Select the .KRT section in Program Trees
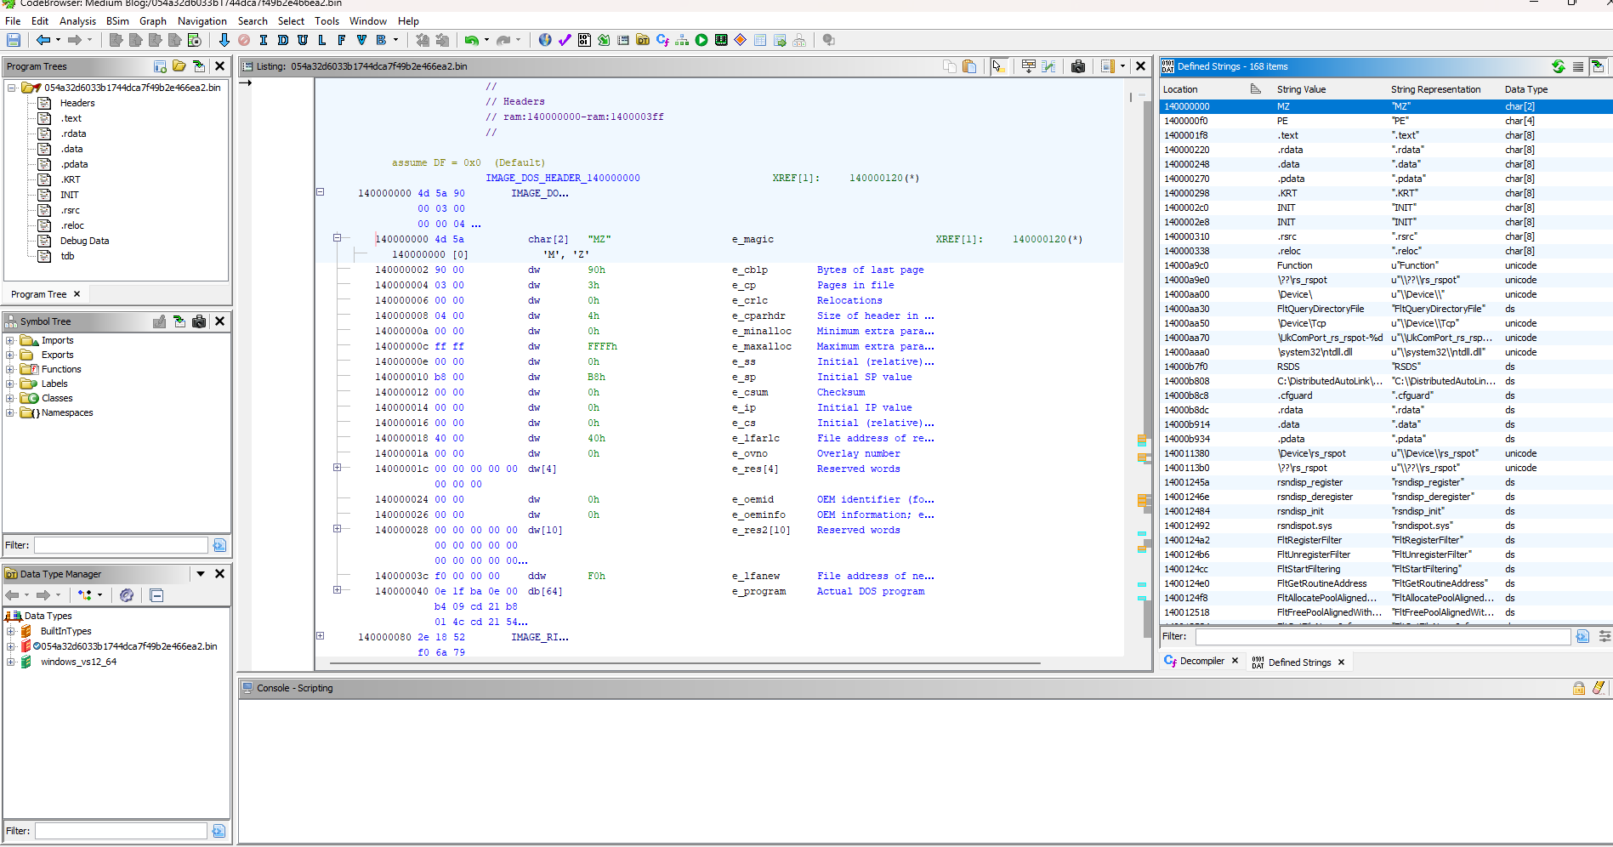1613x847 pixels. coord(71,179)
